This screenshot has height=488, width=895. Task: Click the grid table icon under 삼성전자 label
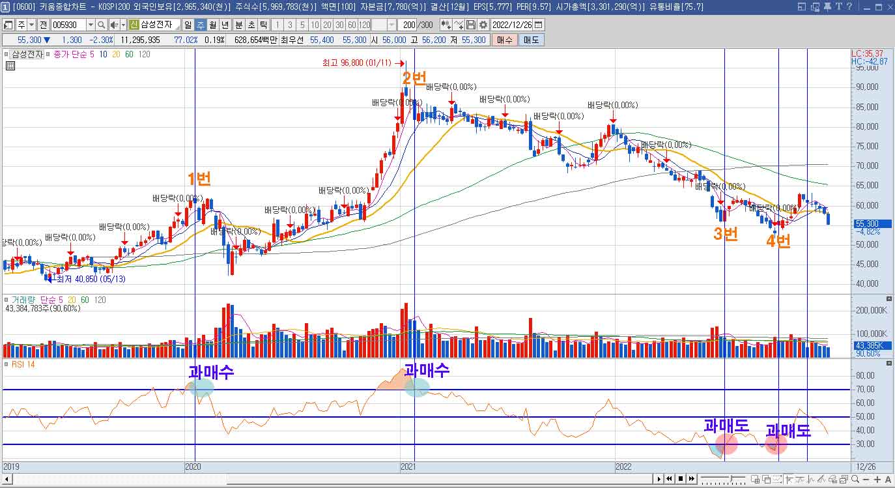[10, 65]
